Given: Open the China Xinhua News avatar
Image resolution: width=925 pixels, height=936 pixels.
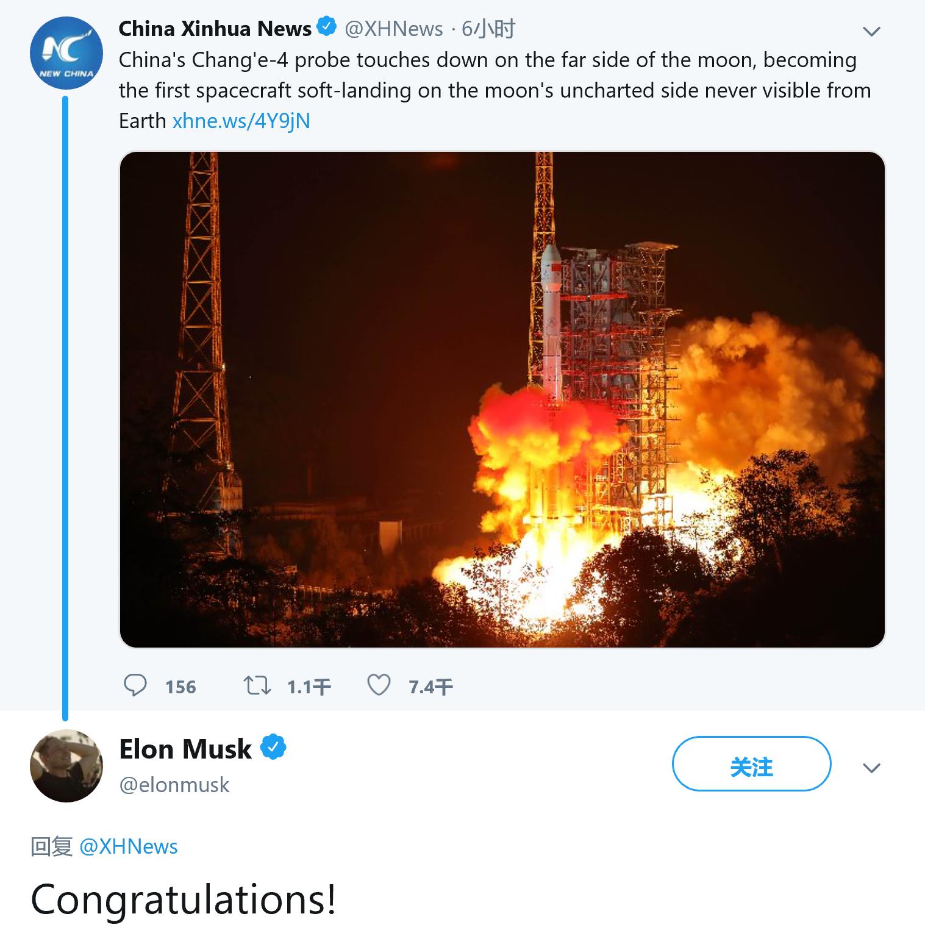Looking at the screenshot, I should (x=66, y=53).
